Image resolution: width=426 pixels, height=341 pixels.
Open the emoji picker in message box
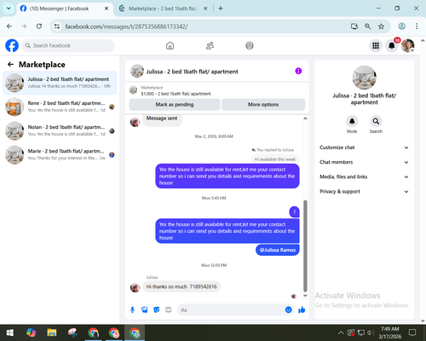coord(288,309)
